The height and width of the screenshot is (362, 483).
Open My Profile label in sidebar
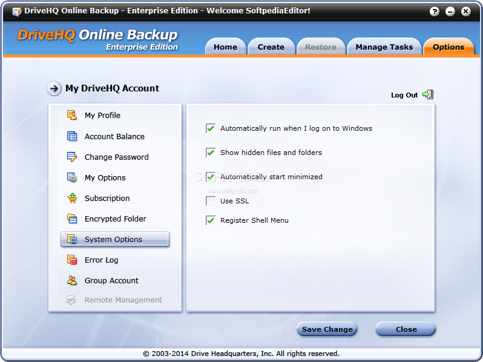(x=102, y=115)
